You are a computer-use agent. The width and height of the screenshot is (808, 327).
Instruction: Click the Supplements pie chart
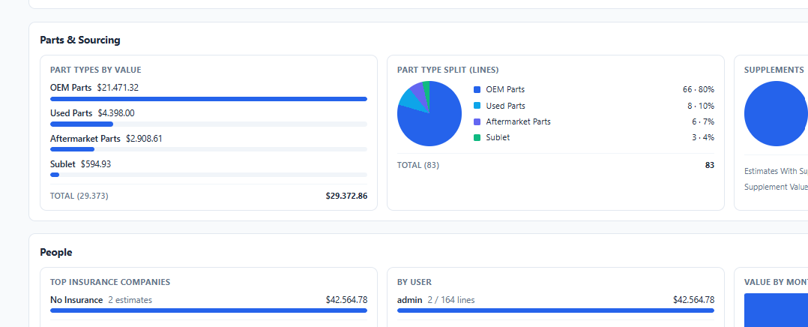pos(776,113)
